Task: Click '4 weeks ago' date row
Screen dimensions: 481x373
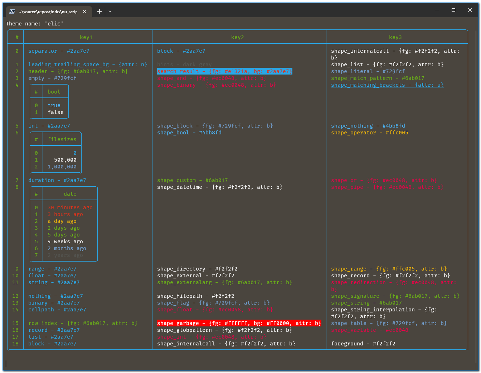Action: [65, 242]
